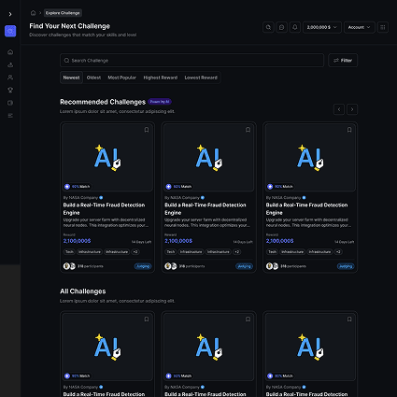
Task: Select the Highest Reward sort tab
Action: click(x=161, y=78)
